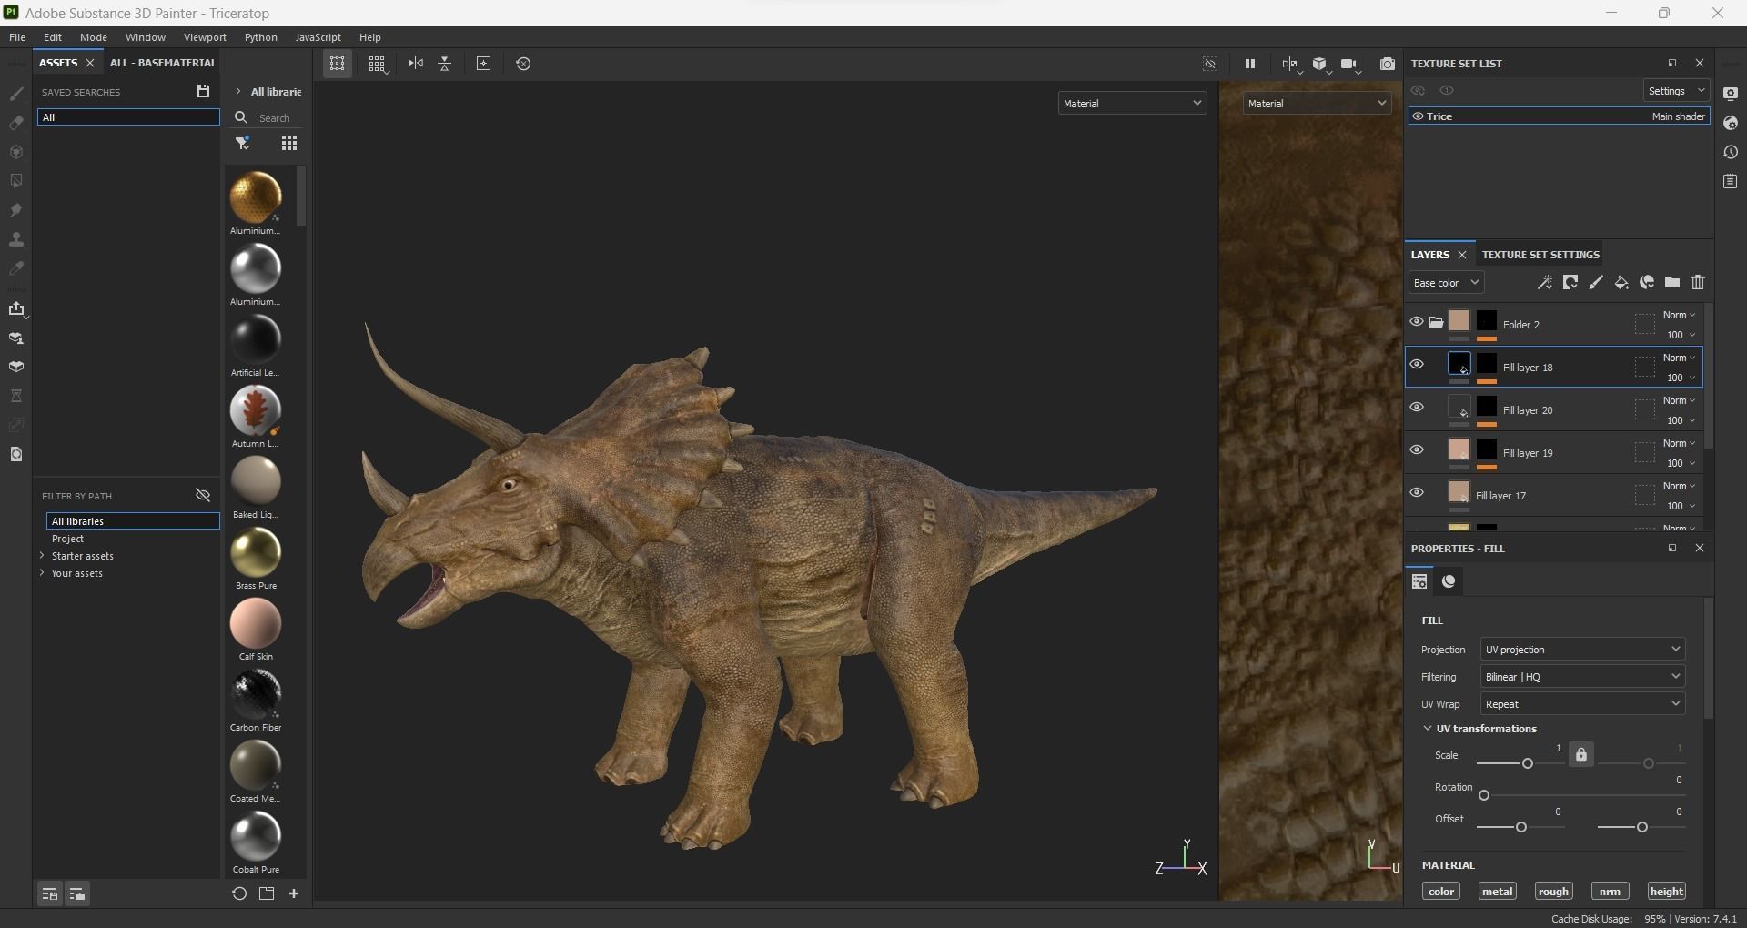1747x928 pixels.
Task: Select the Eraser tool in left toolbar
Action: click(x=16, y=123)
